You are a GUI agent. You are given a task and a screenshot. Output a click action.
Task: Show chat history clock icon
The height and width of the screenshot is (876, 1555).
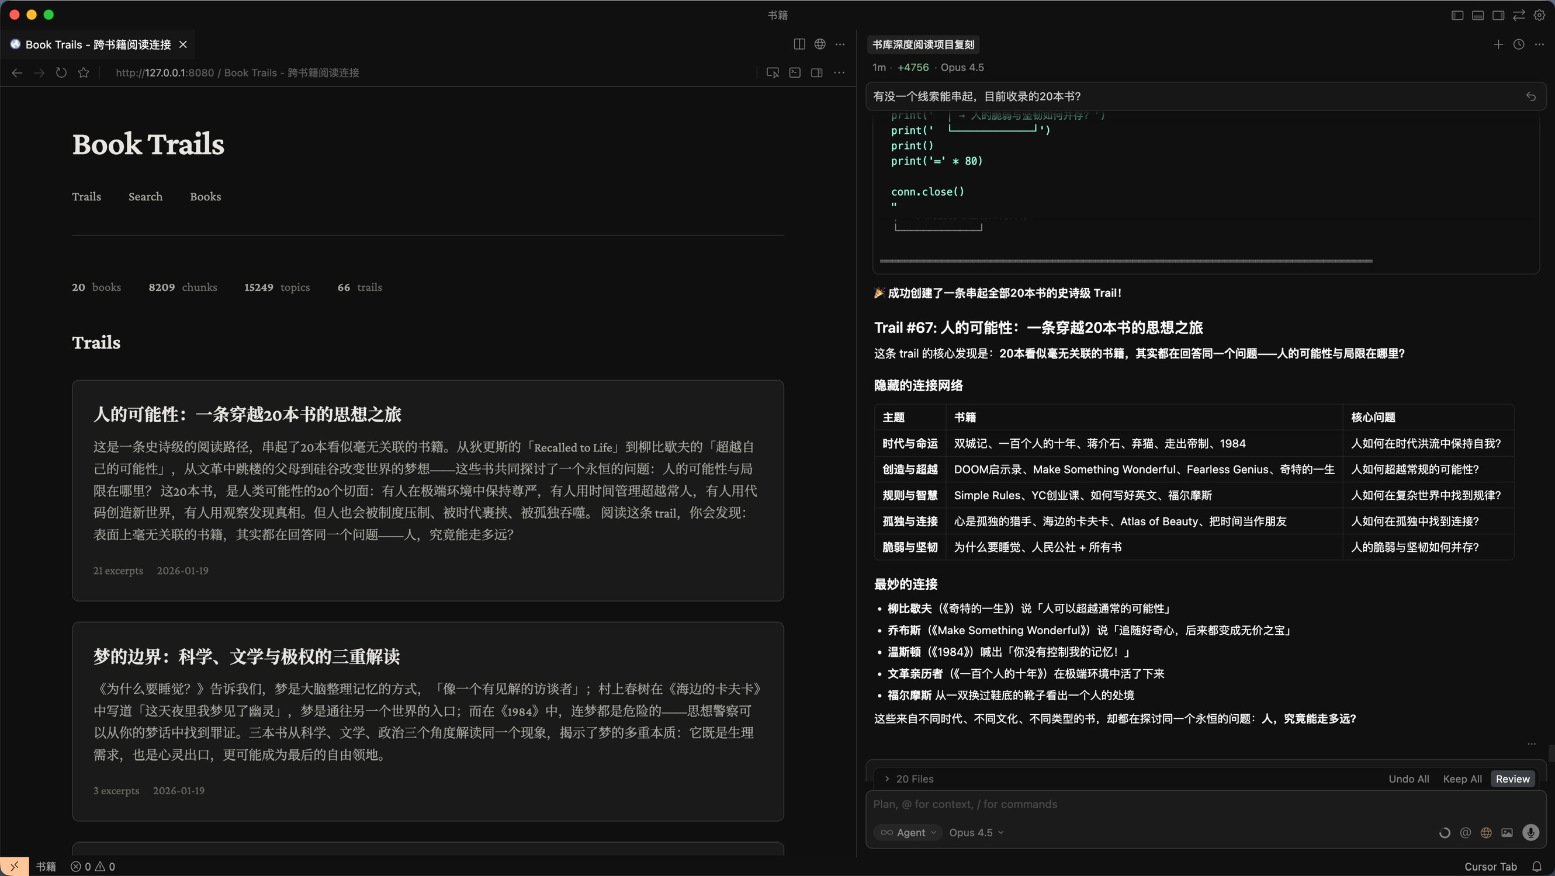pos(1518,44)
